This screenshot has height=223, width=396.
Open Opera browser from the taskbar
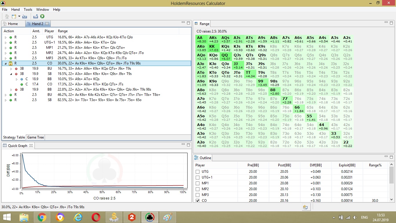tap(96, 217)
